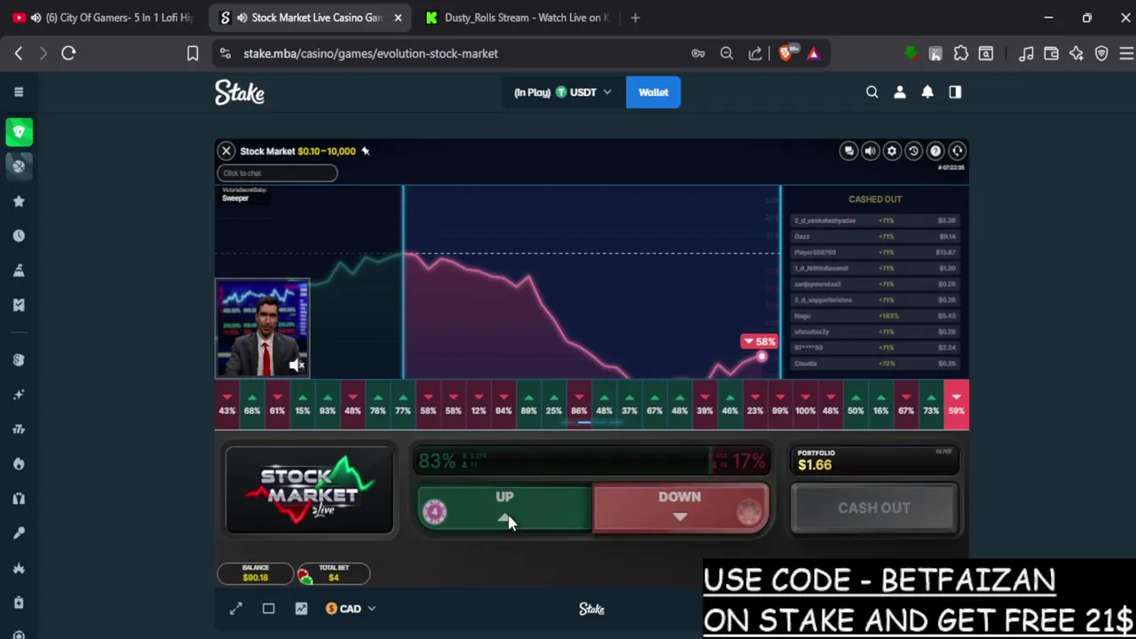Open My Bets slip icon in sidebar
Screen dimensions: 1136x639
[19, 305]
